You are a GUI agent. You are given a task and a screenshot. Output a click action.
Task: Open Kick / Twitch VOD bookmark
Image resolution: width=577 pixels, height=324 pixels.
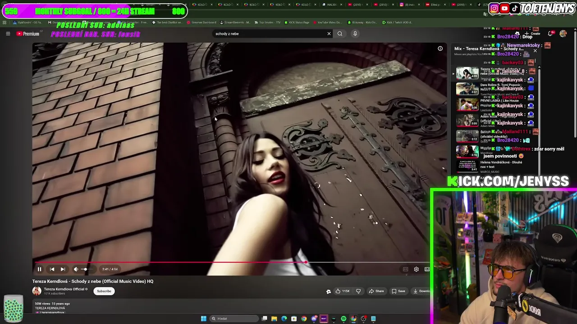coord(397,22)
